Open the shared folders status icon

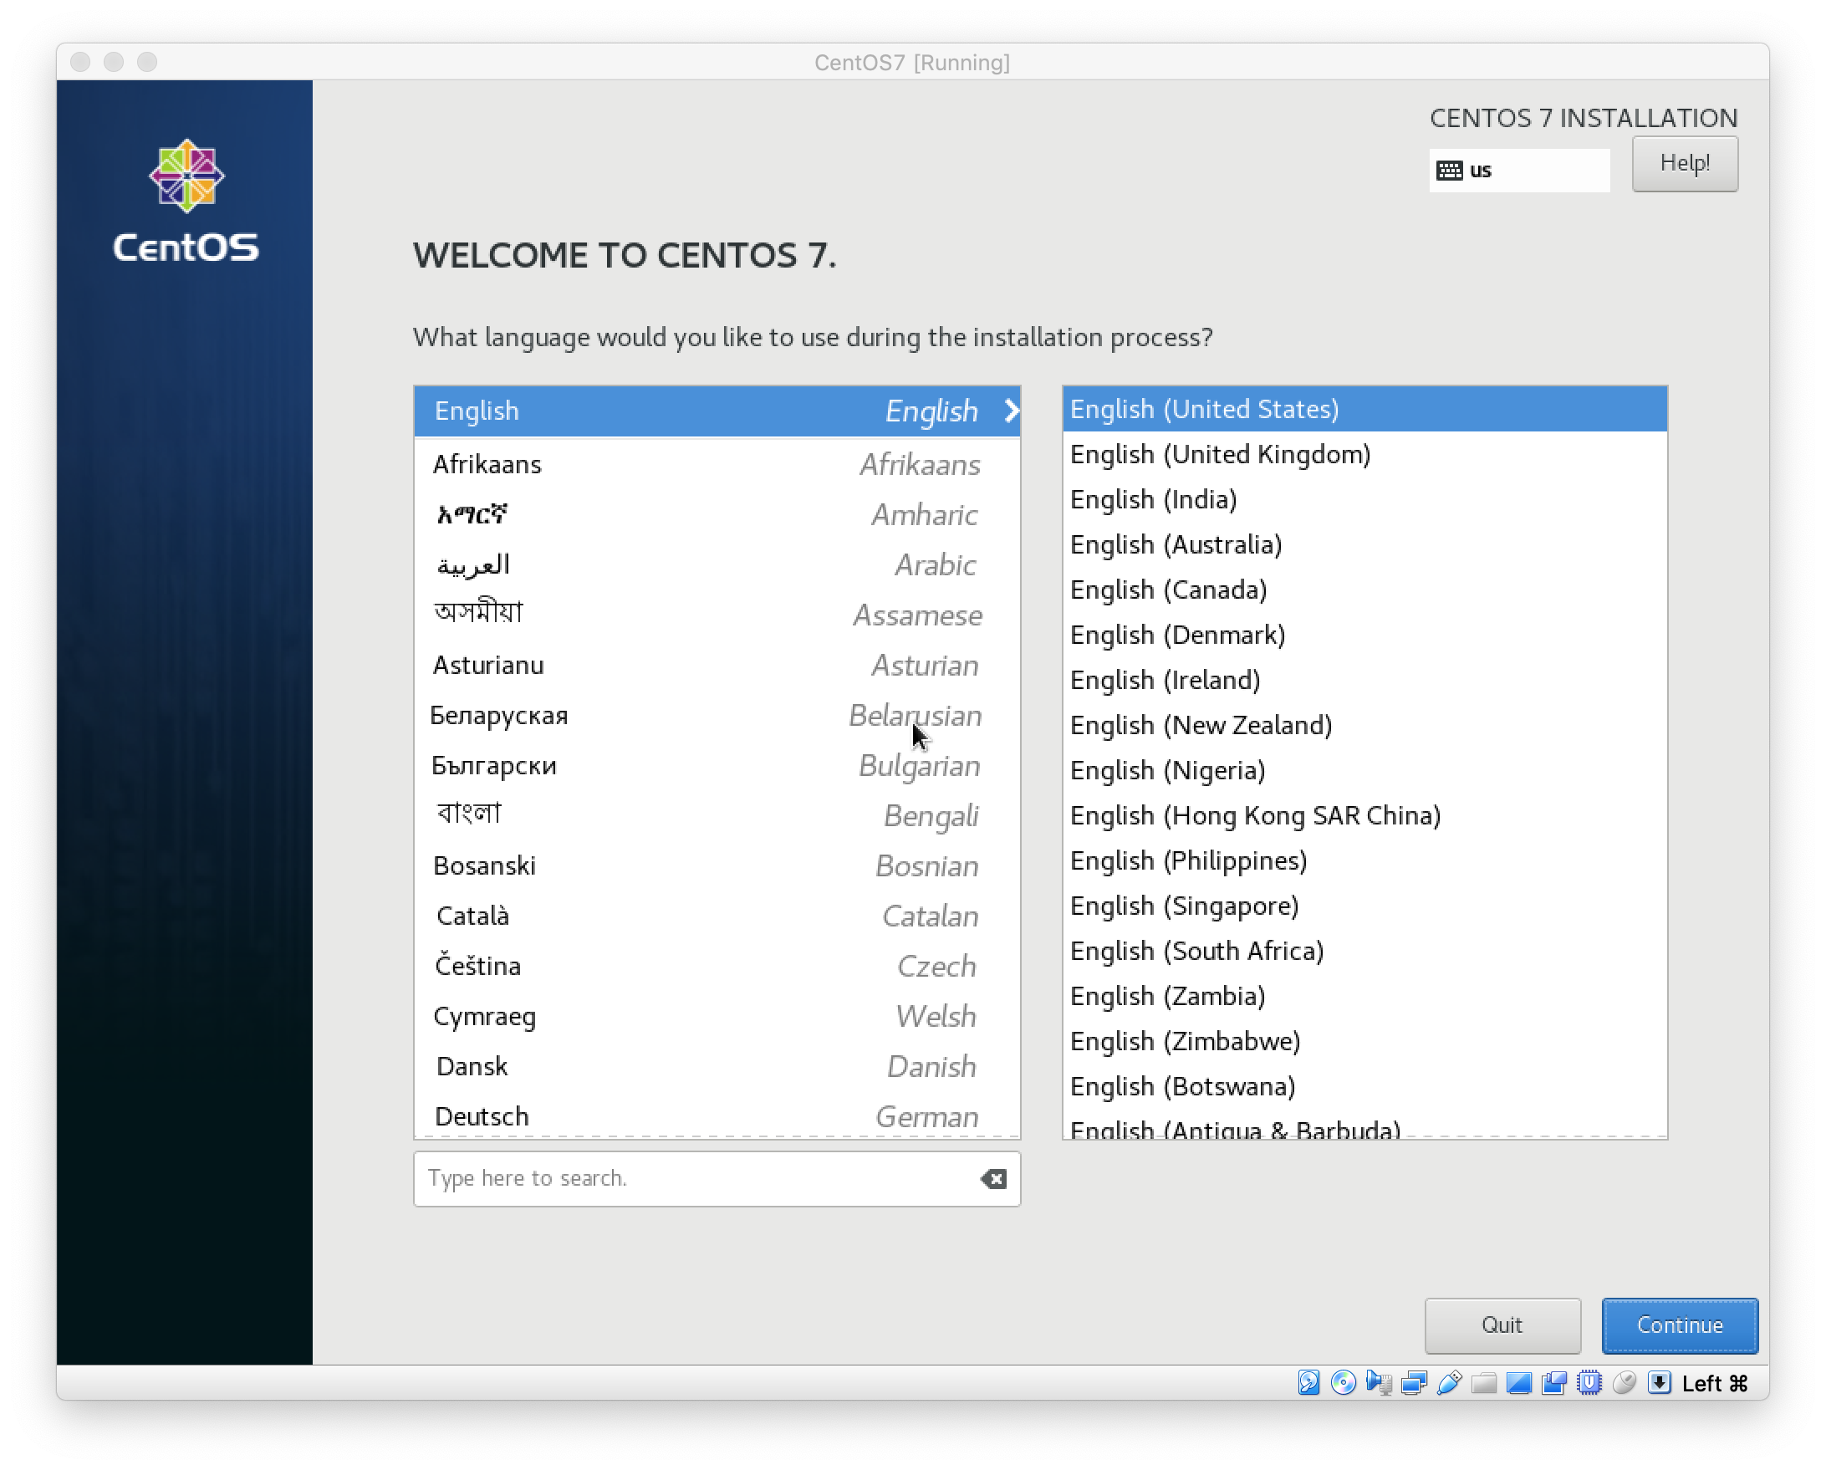(x=1484, y=1383)
